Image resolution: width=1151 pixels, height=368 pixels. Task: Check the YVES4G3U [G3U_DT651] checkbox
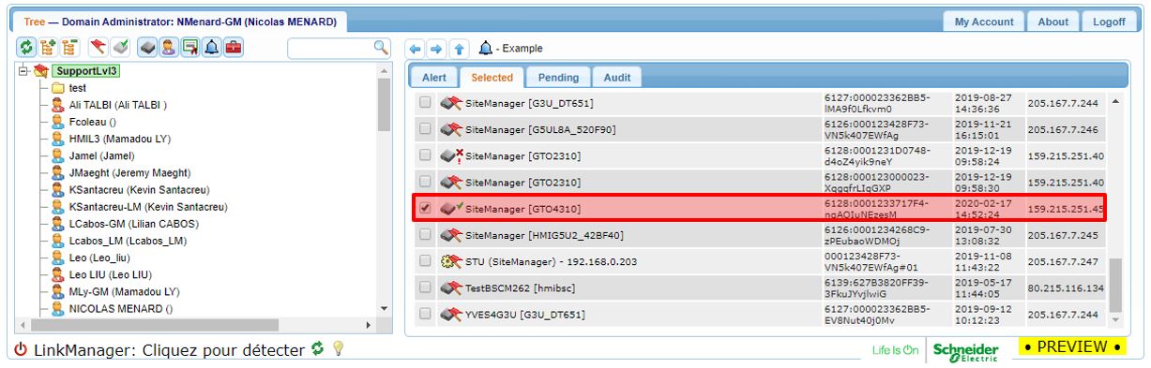[x=425, y=314]
